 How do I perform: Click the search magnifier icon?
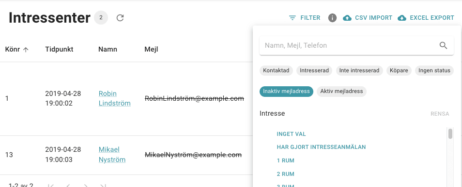pos(443,45)
